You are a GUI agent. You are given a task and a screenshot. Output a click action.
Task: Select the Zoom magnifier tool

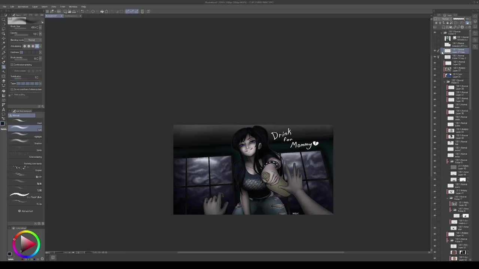(3, 19)
